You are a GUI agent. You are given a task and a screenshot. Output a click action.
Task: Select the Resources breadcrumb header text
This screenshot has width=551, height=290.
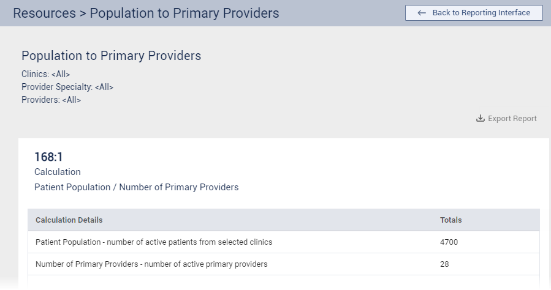(44, 13)
